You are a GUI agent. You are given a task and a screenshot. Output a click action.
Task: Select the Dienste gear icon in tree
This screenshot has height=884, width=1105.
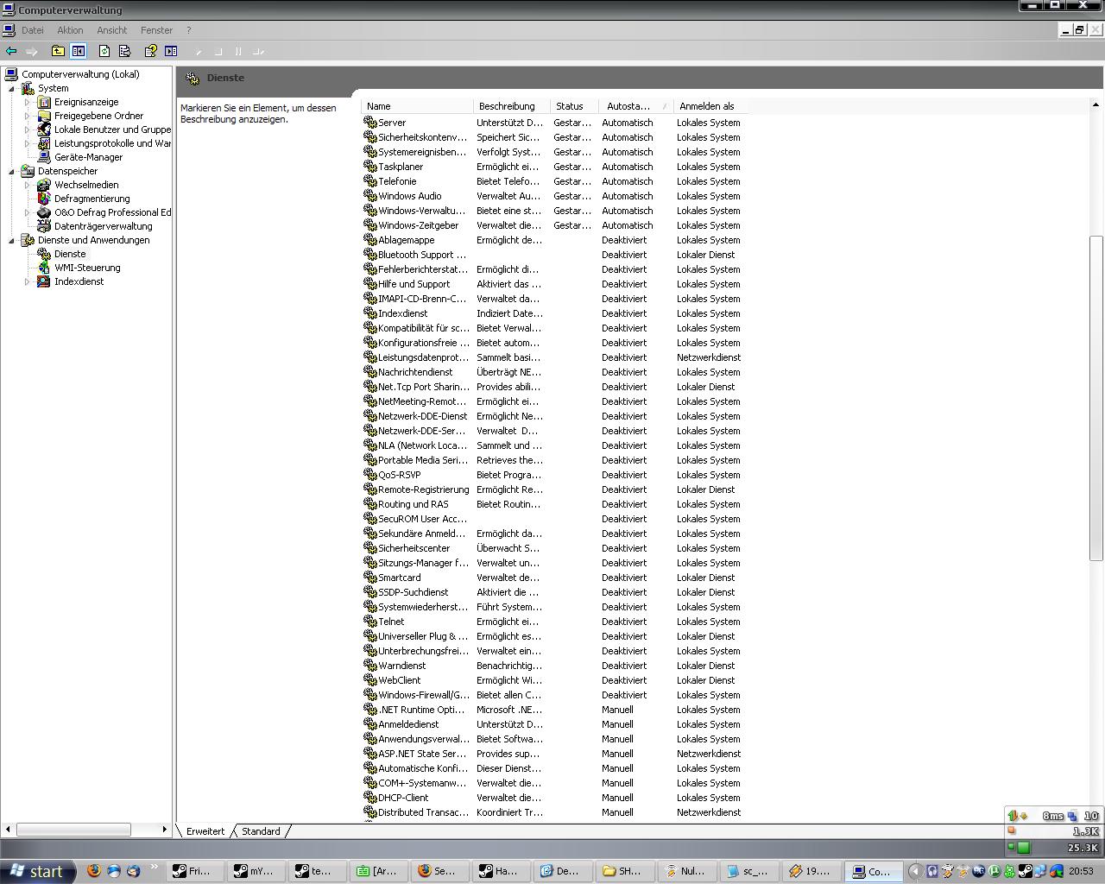(x=44, y=254)
